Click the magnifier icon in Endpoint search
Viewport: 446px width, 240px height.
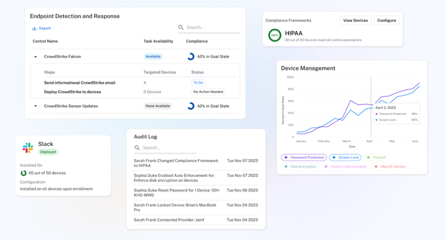(181, 27)
